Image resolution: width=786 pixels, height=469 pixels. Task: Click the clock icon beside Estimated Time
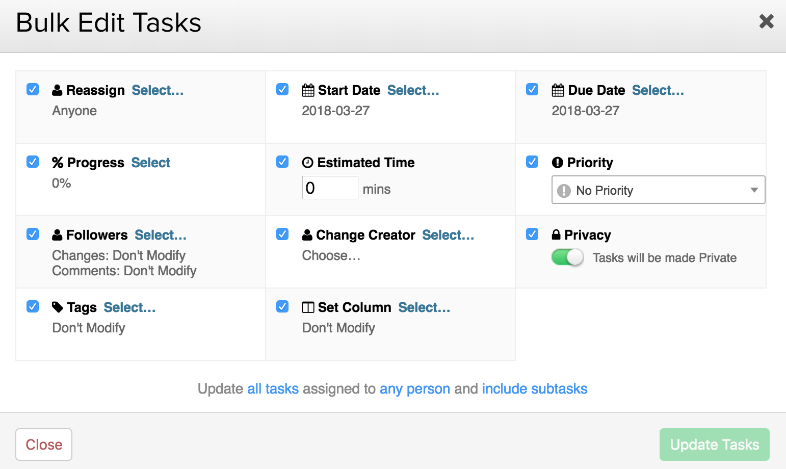[307, 163]
